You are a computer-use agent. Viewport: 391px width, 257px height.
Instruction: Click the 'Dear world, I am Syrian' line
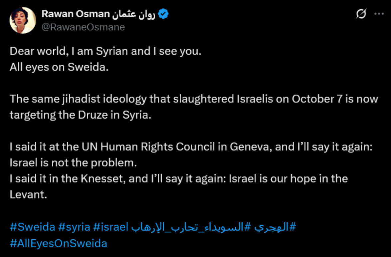[105, 51]
